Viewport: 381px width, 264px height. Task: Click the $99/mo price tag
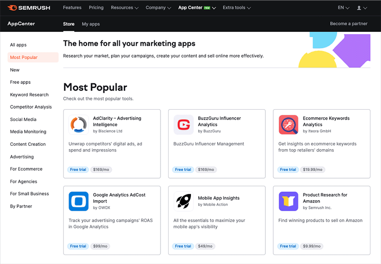point(100,246)
